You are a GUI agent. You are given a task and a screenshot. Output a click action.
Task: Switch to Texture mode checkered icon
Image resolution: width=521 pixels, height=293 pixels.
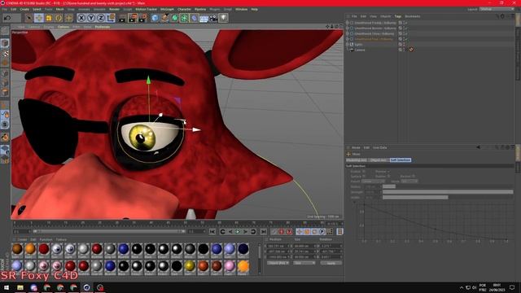[x=5, y=53]
